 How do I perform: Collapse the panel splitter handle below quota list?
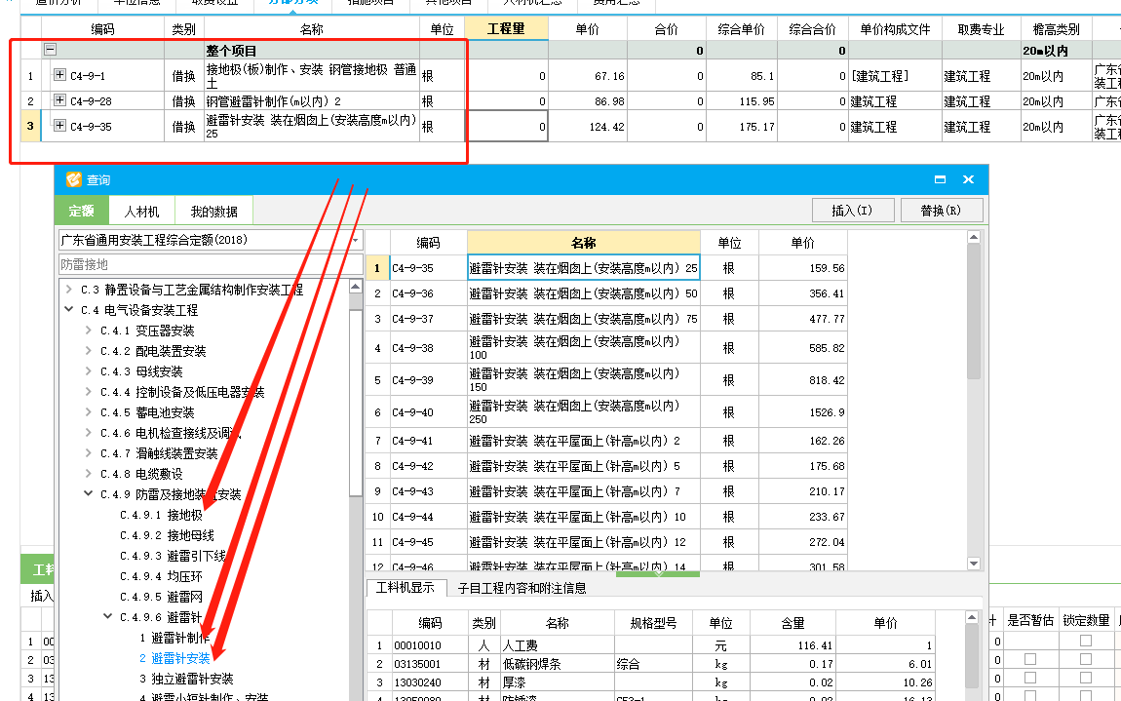(658, 573)
